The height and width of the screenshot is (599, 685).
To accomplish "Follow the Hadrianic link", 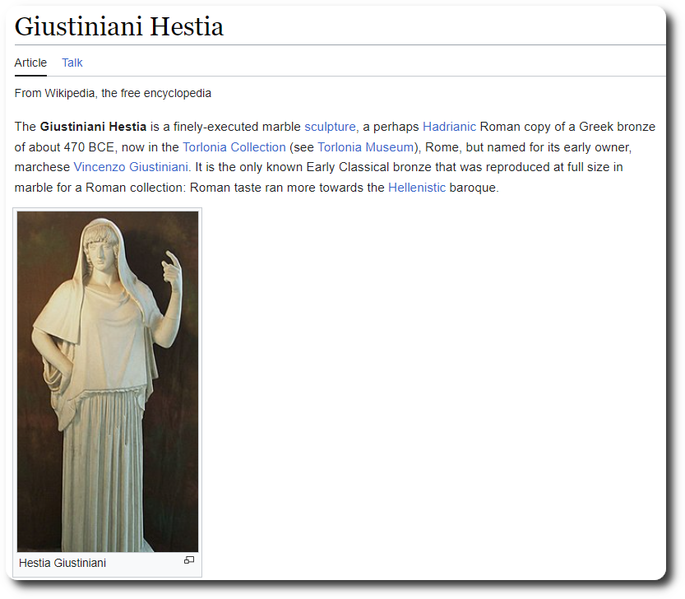I will 449,127.
